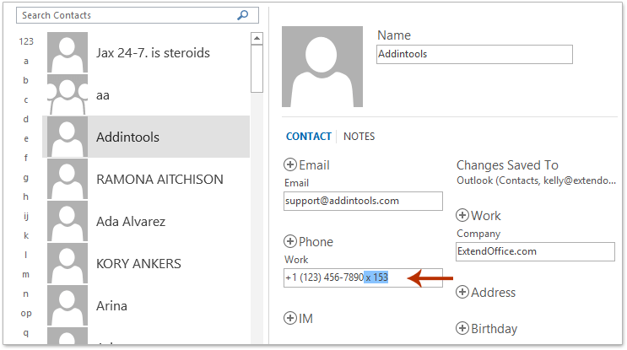Jump to letter f in the index
This screenshot has width=627, height=350.
pos(26,158)
